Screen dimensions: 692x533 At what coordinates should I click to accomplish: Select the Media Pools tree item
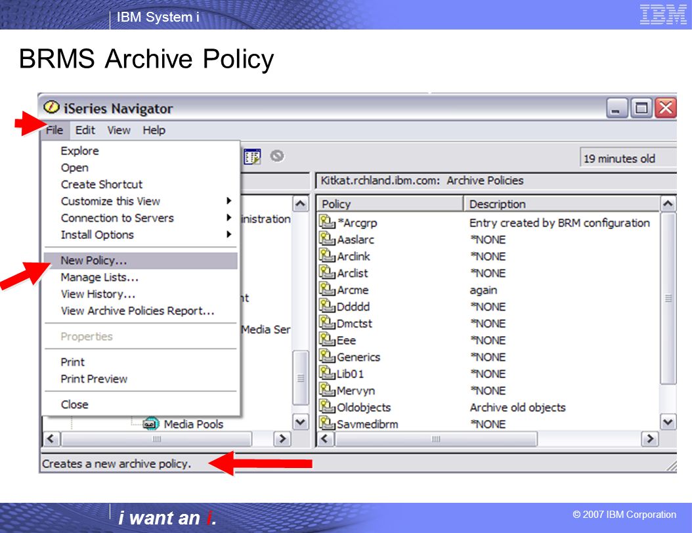click(193, 425)
